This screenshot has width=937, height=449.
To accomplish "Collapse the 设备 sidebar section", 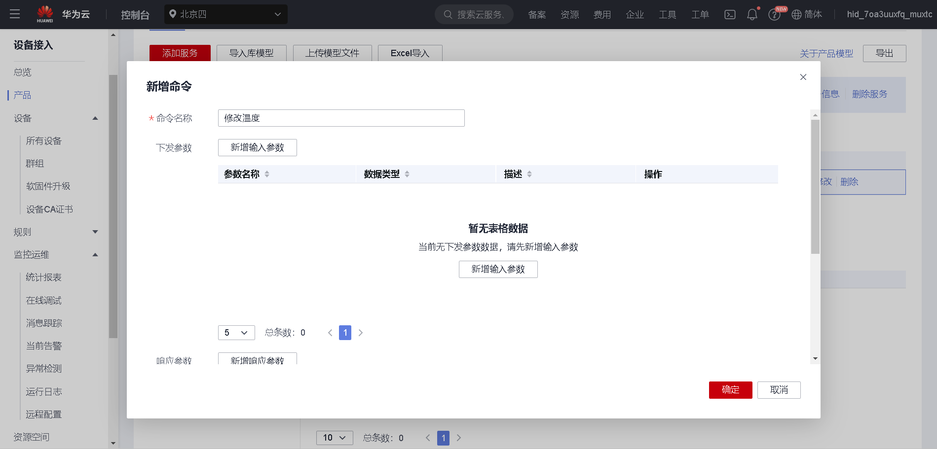I will click(x=95, y=118).
